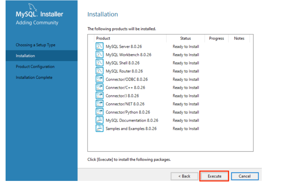Select the MySQL Router 8.0.26 name
281x183 pixels.
(x=124, y=71)
